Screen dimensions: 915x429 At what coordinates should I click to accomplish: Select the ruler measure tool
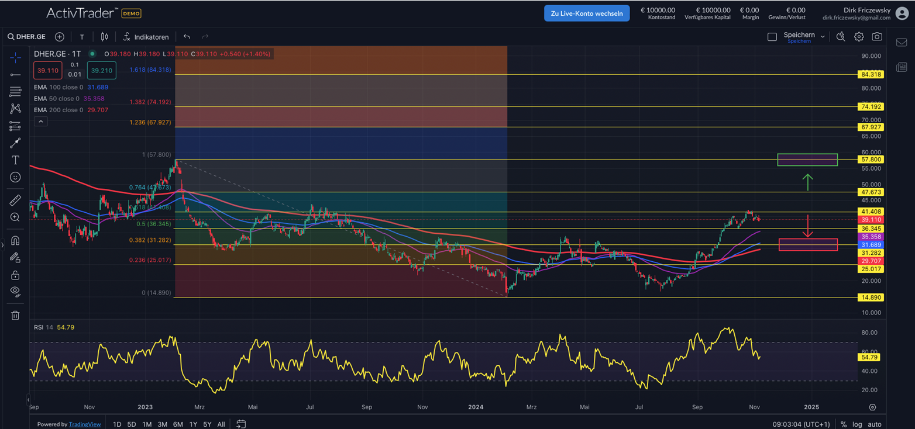(x=15, y=200)
